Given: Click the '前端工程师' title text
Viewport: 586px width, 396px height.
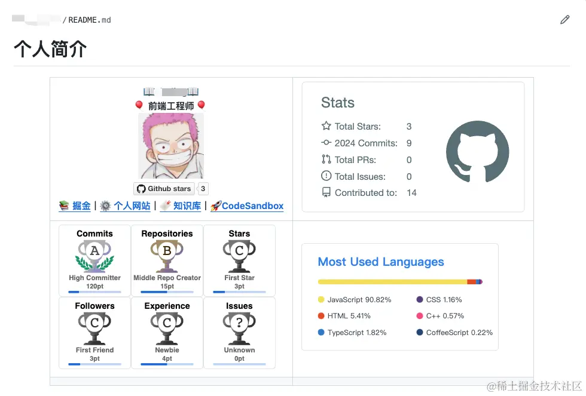Looking at the screenshot, I should [171, 106].
